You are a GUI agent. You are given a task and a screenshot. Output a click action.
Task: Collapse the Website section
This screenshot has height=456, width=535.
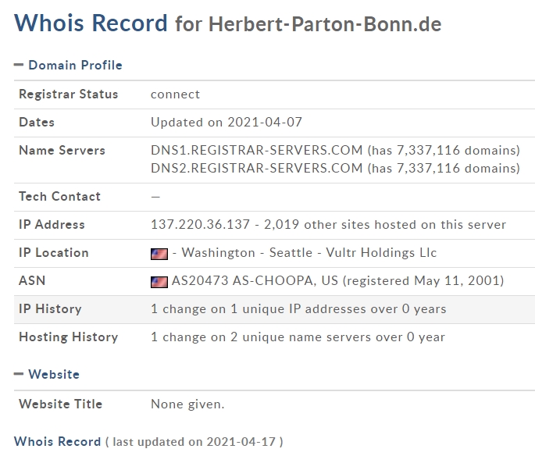point(47,374)
